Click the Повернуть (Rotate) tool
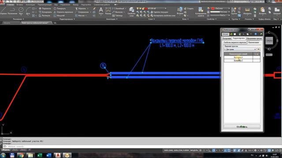This screenshot has height=158, width=282. 60,8
